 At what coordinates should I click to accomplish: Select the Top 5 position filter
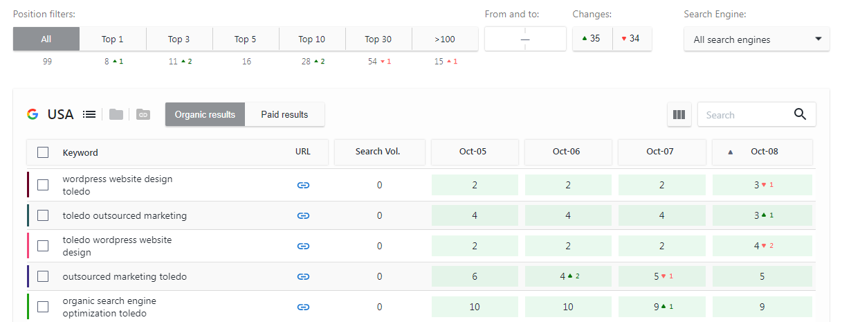tap(246, 39)
